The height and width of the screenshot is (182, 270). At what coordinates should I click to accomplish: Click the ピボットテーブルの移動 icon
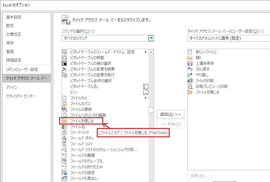65,57
